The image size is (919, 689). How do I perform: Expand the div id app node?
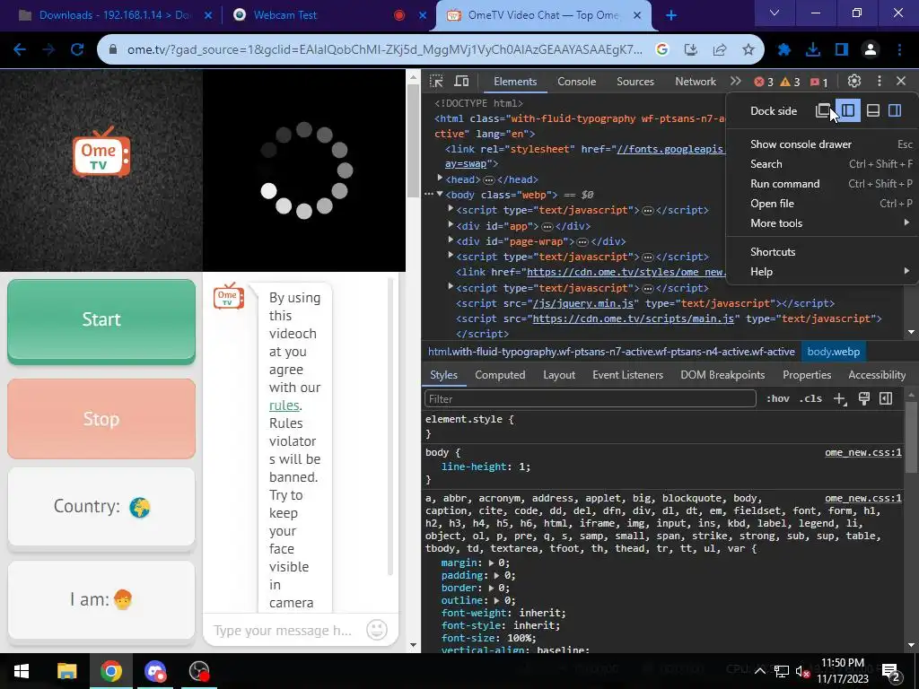[451, 225]
